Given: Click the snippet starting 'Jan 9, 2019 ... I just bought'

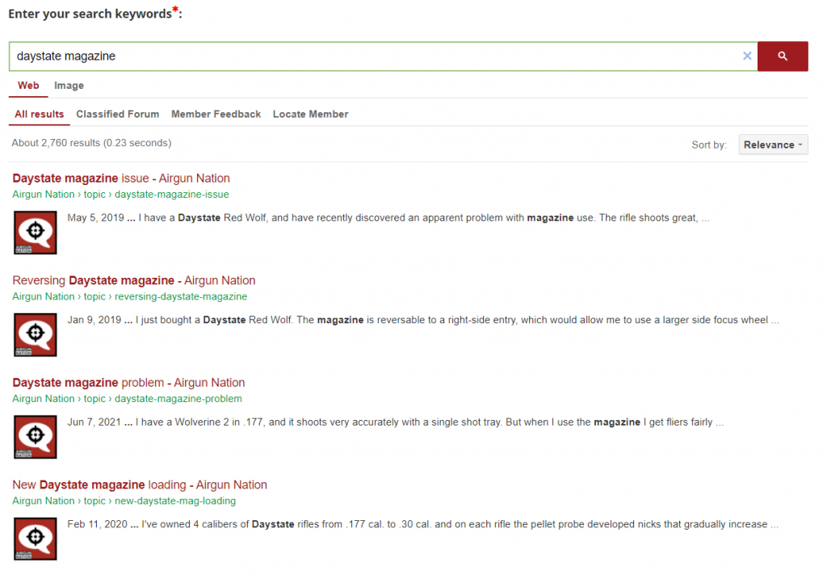Looking at the screenshot, I should [x=423, y=321].
